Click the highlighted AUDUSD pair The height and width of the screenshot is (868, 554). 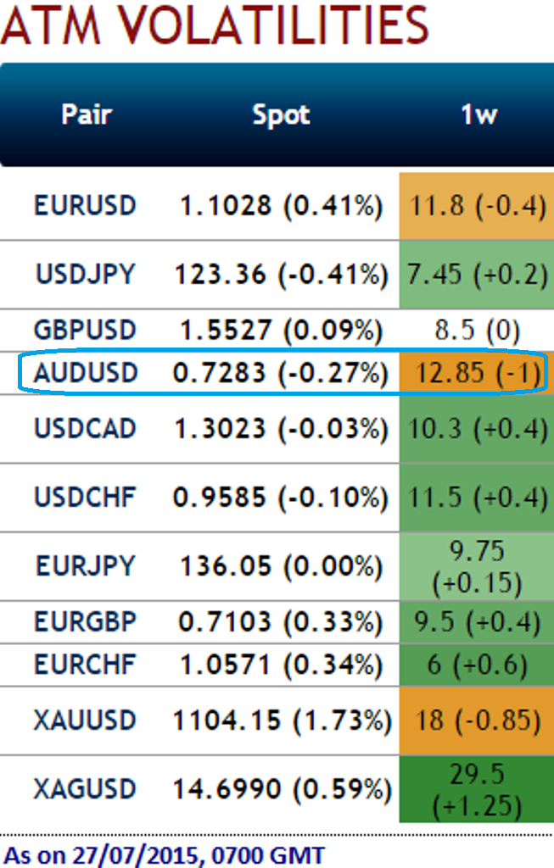(85, 373)
